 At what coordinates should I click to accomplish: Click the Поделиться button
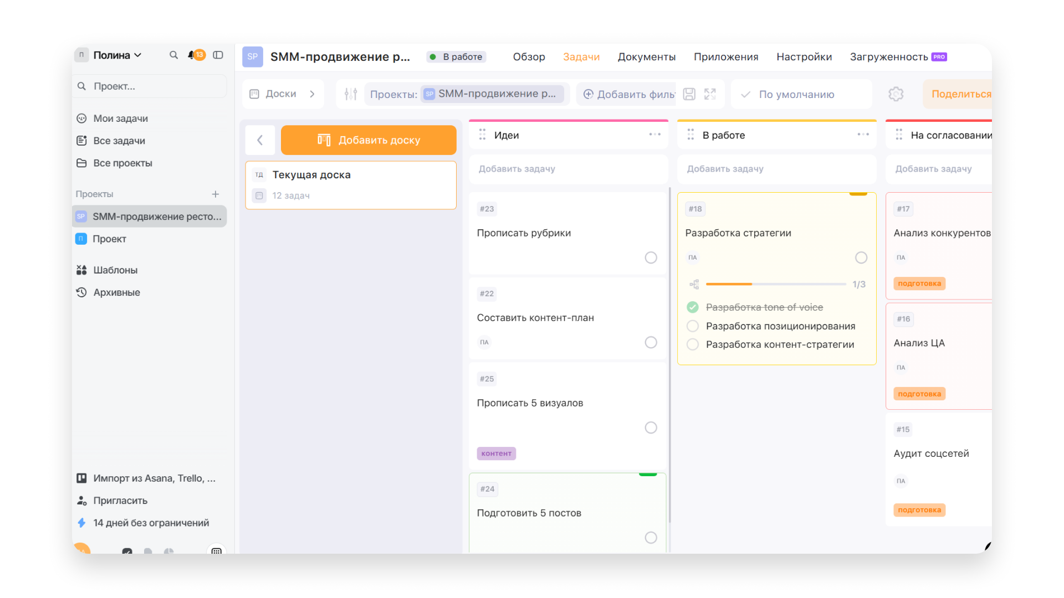960,94
